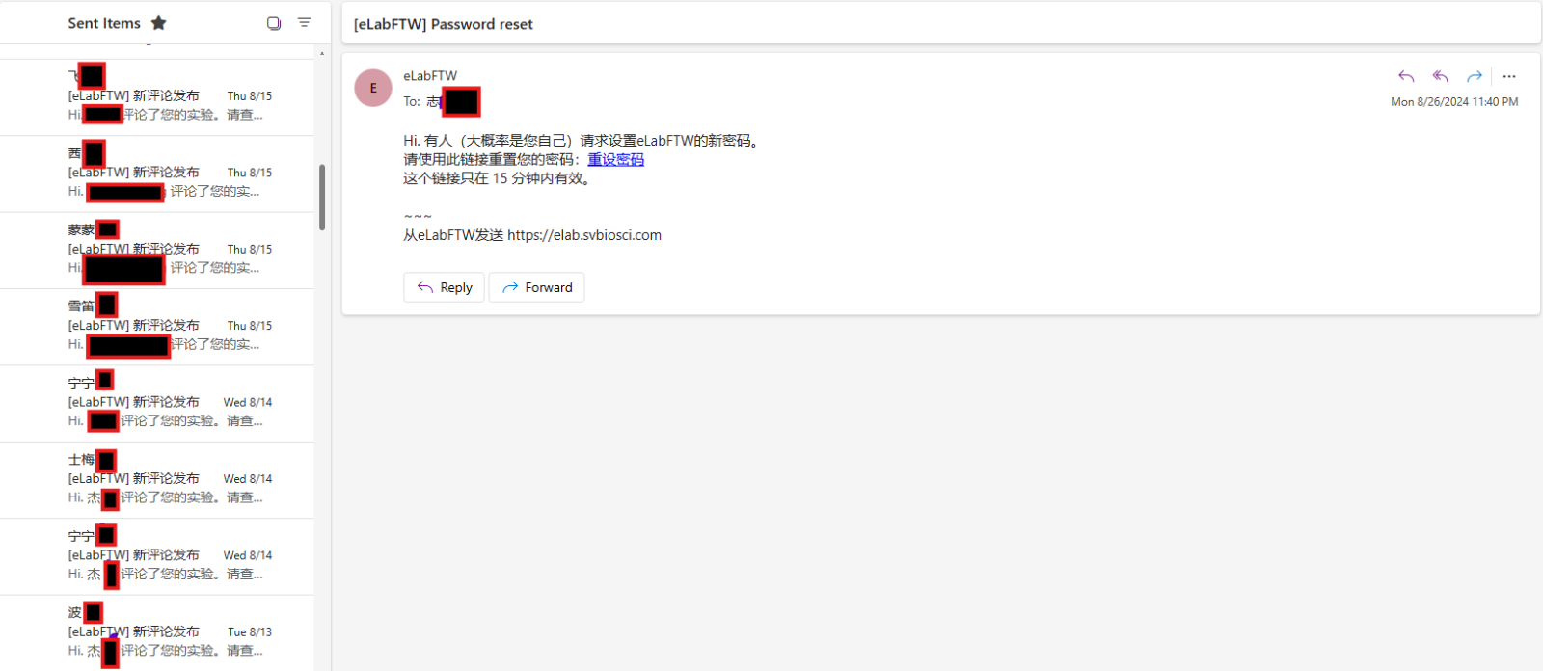Click the message list scrollbar thumb
This screenshot has width=1543, height=671.
(322, 198)
